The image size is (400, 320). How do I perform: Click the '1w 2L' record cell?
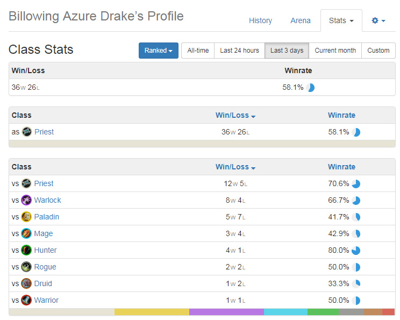[235, 284]
